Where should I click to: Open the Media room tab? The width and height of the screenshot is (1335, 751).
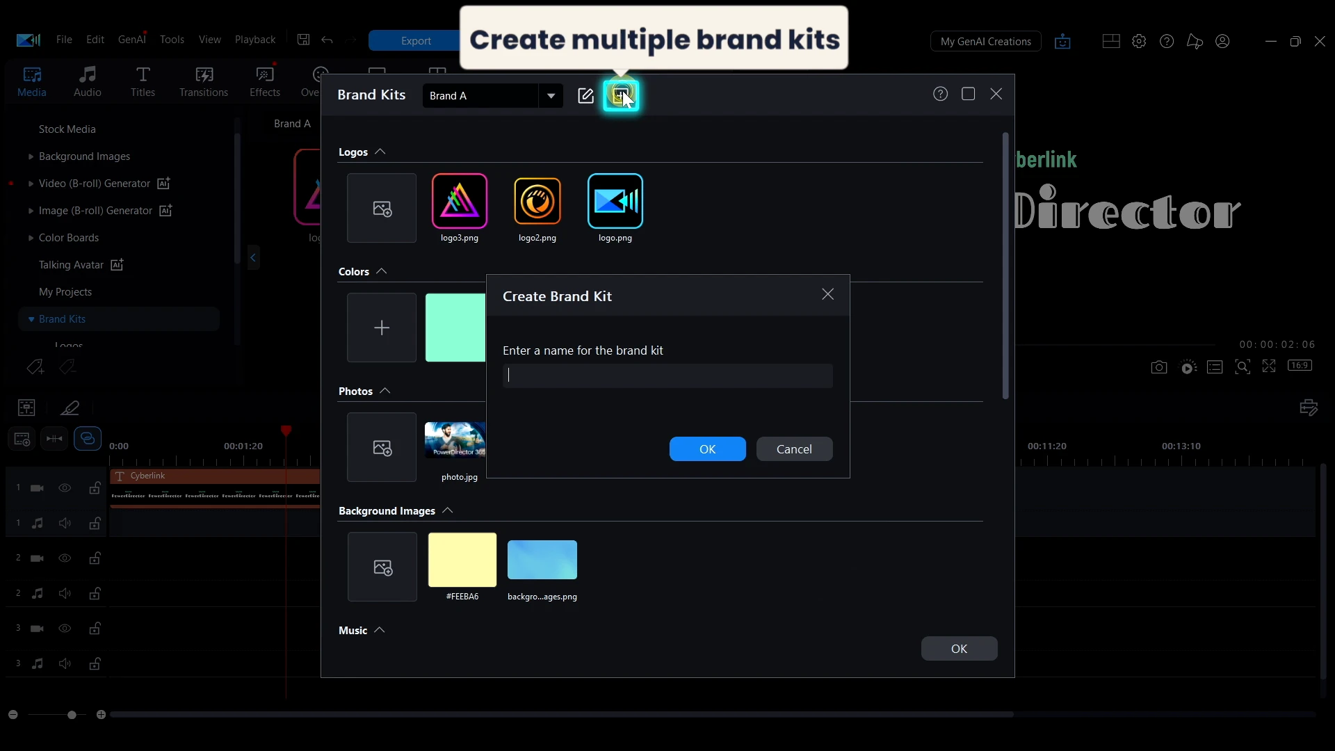tap(32, 81)
